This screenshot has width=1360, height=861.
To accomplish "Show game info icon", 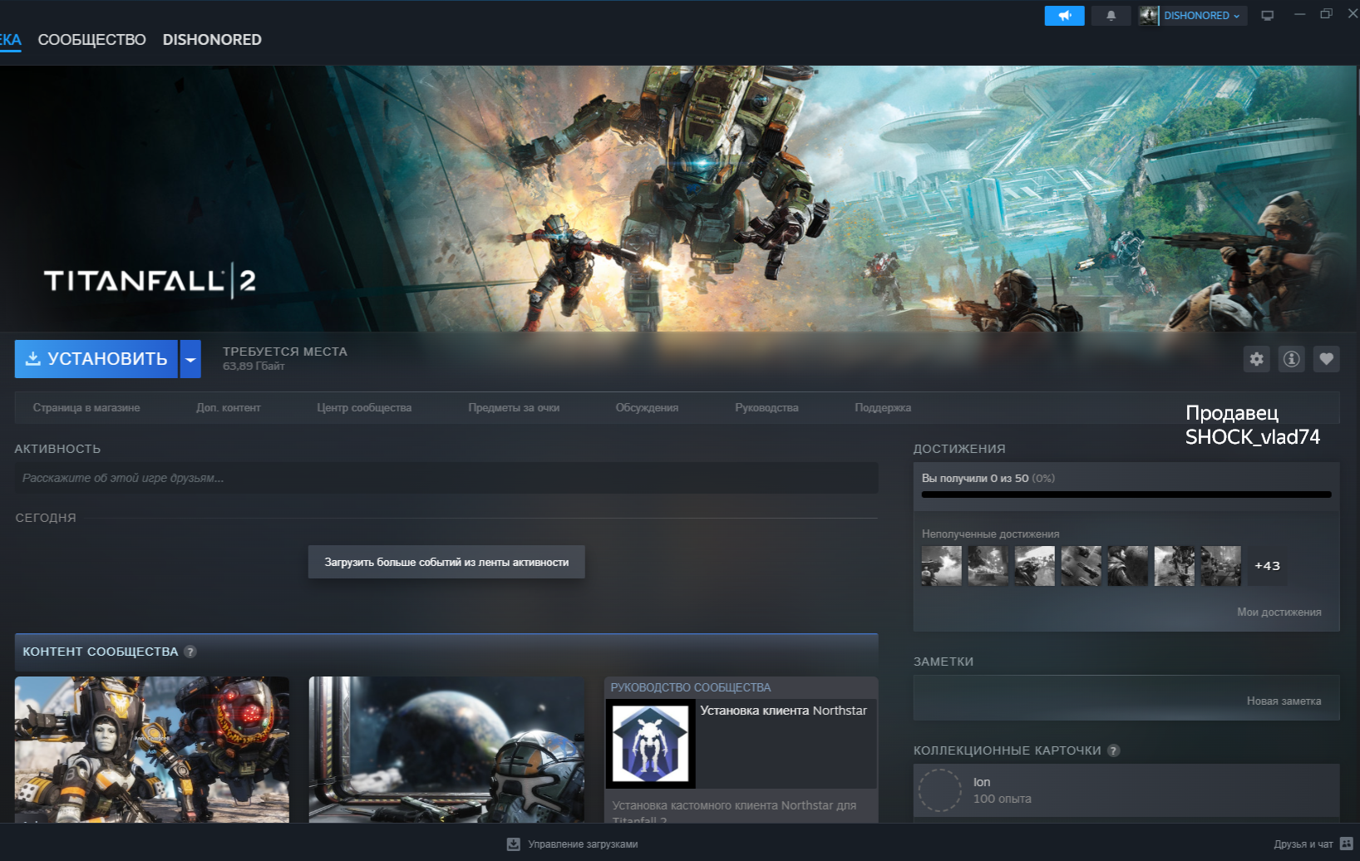I will tap(1291, 359).
